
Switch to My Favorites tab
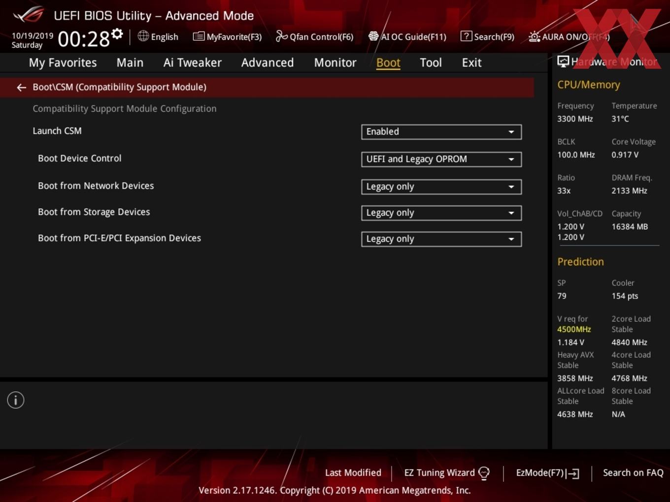pos(63,63)
